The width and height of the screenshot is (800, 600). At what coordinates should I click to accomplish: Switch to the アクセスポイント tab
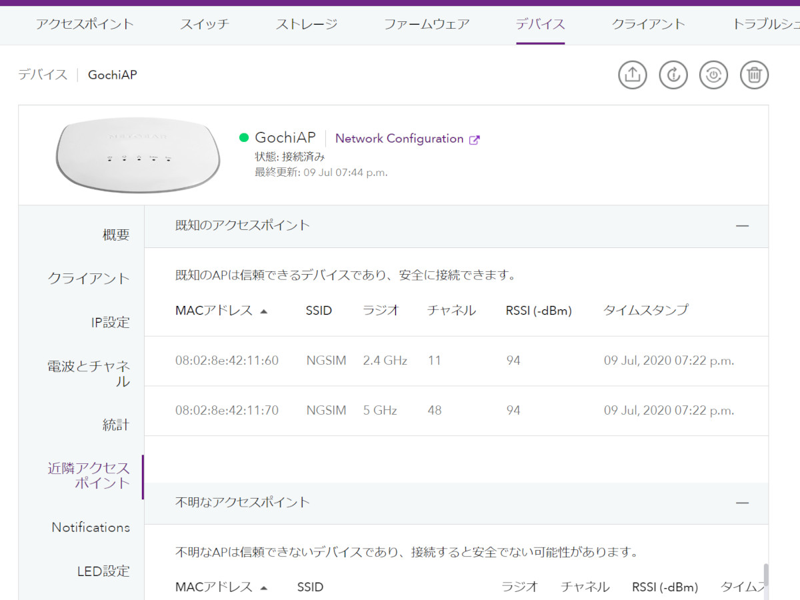85,25
